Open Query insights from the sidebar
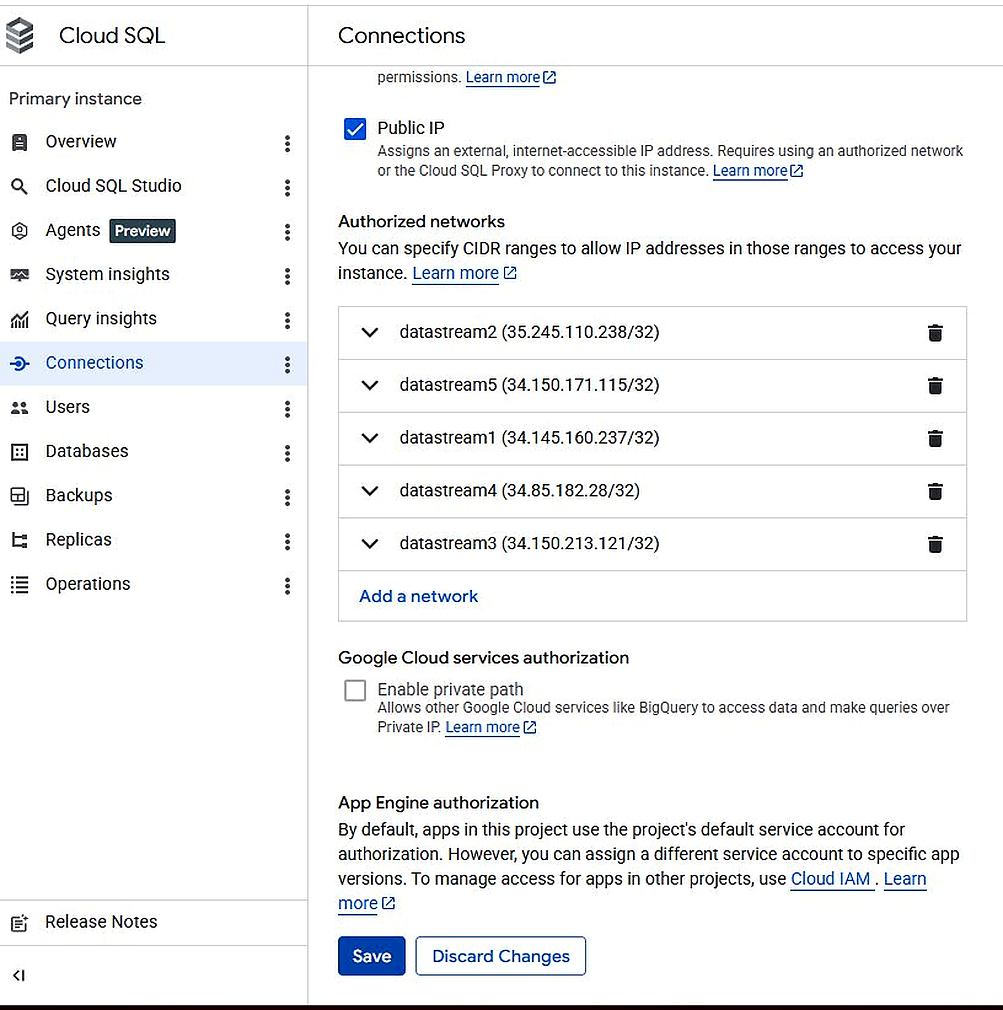 pos(101,319)
